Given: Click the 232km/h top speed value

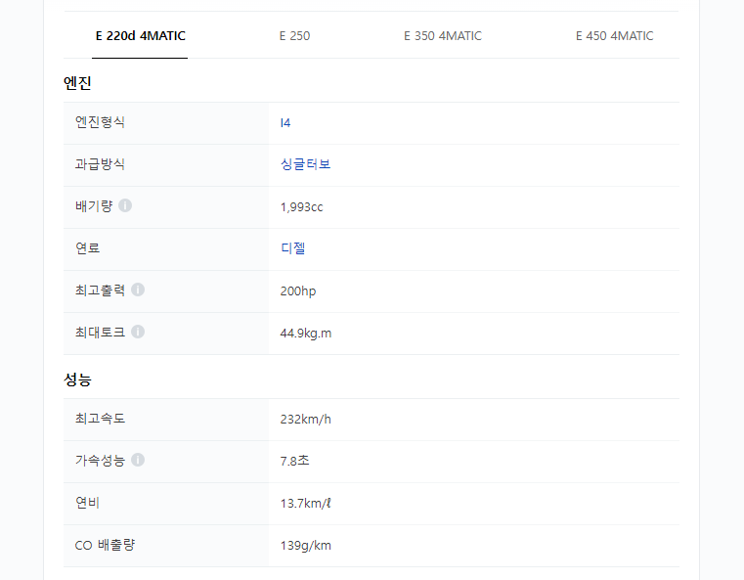Looking at the screenshot, I should pyautogui.click(x=306, y=419).
